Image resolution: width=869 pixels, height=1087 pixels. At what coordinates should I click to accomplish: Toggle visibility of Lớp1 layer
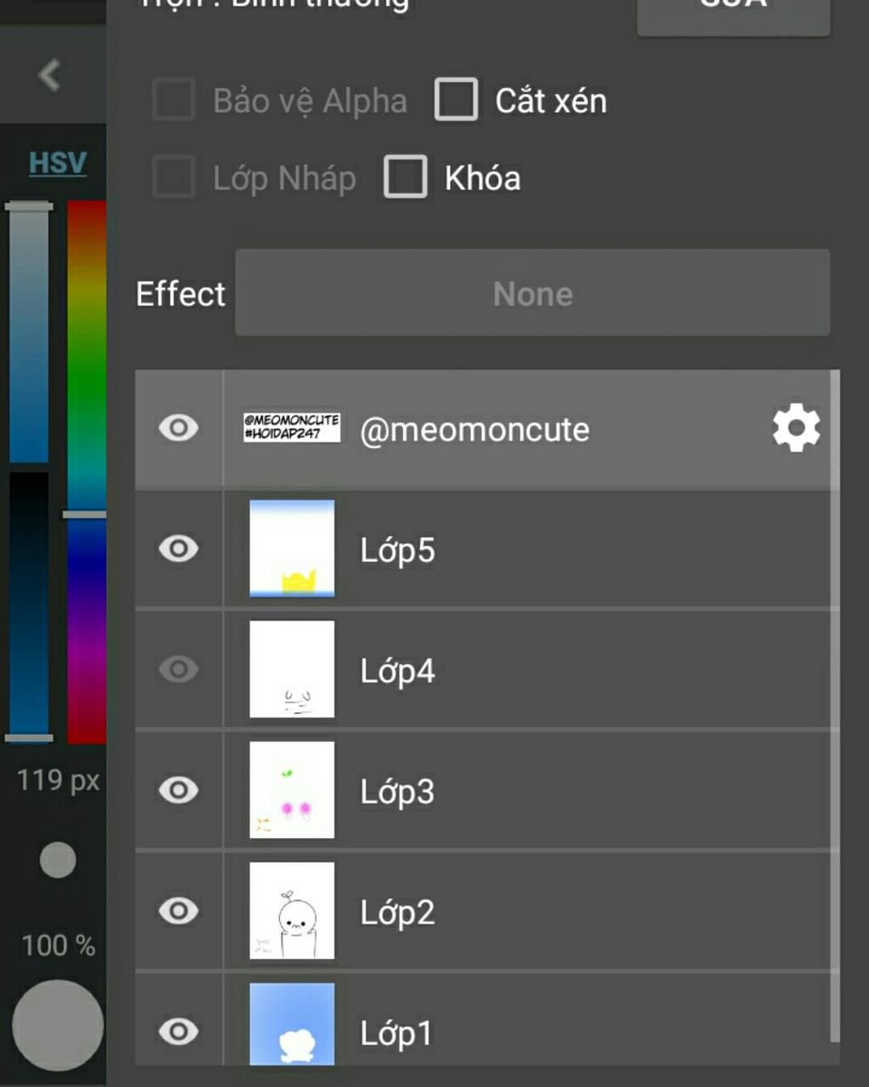(x=178, y=1032)
